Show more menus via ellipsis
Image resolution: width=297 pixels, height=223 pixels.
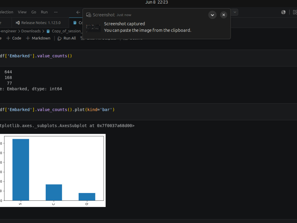pyautogui.click(x=56, y=12)
